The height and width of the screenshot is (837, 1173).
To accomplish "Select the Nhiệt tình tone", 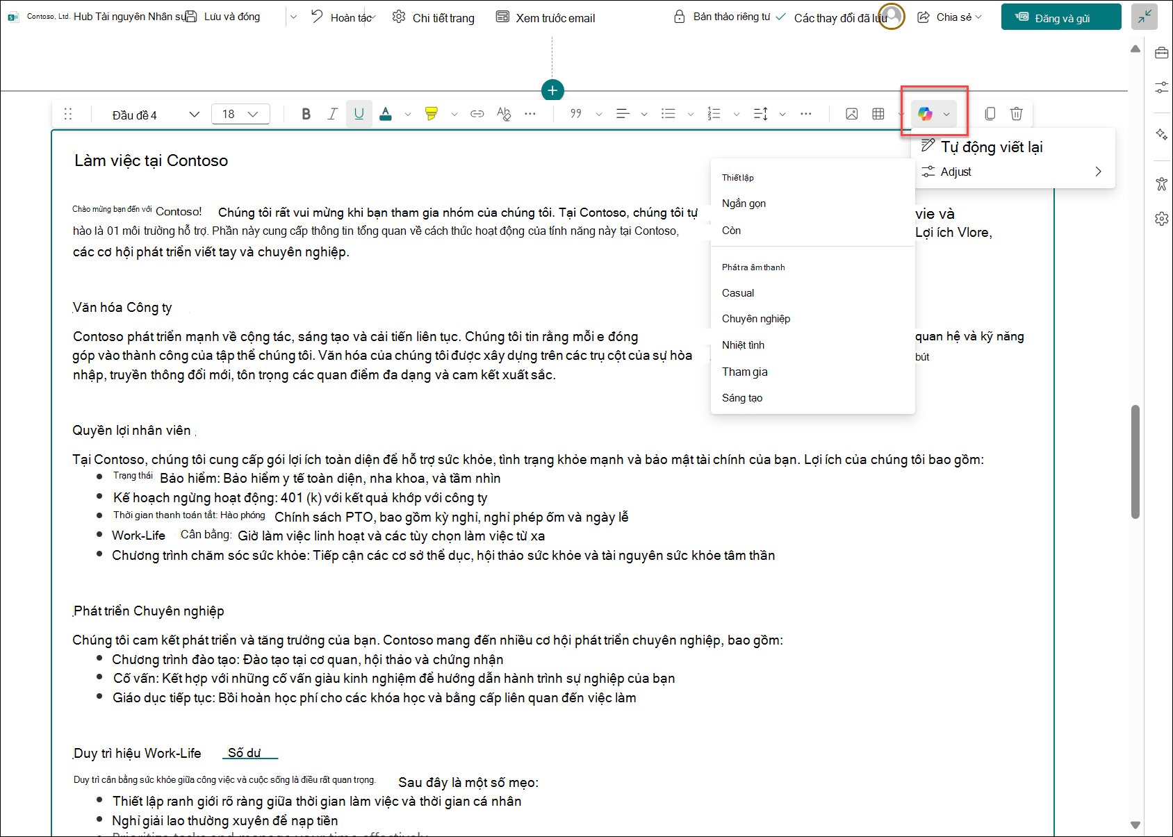I will pyautogui.click(x=812, y=345).
